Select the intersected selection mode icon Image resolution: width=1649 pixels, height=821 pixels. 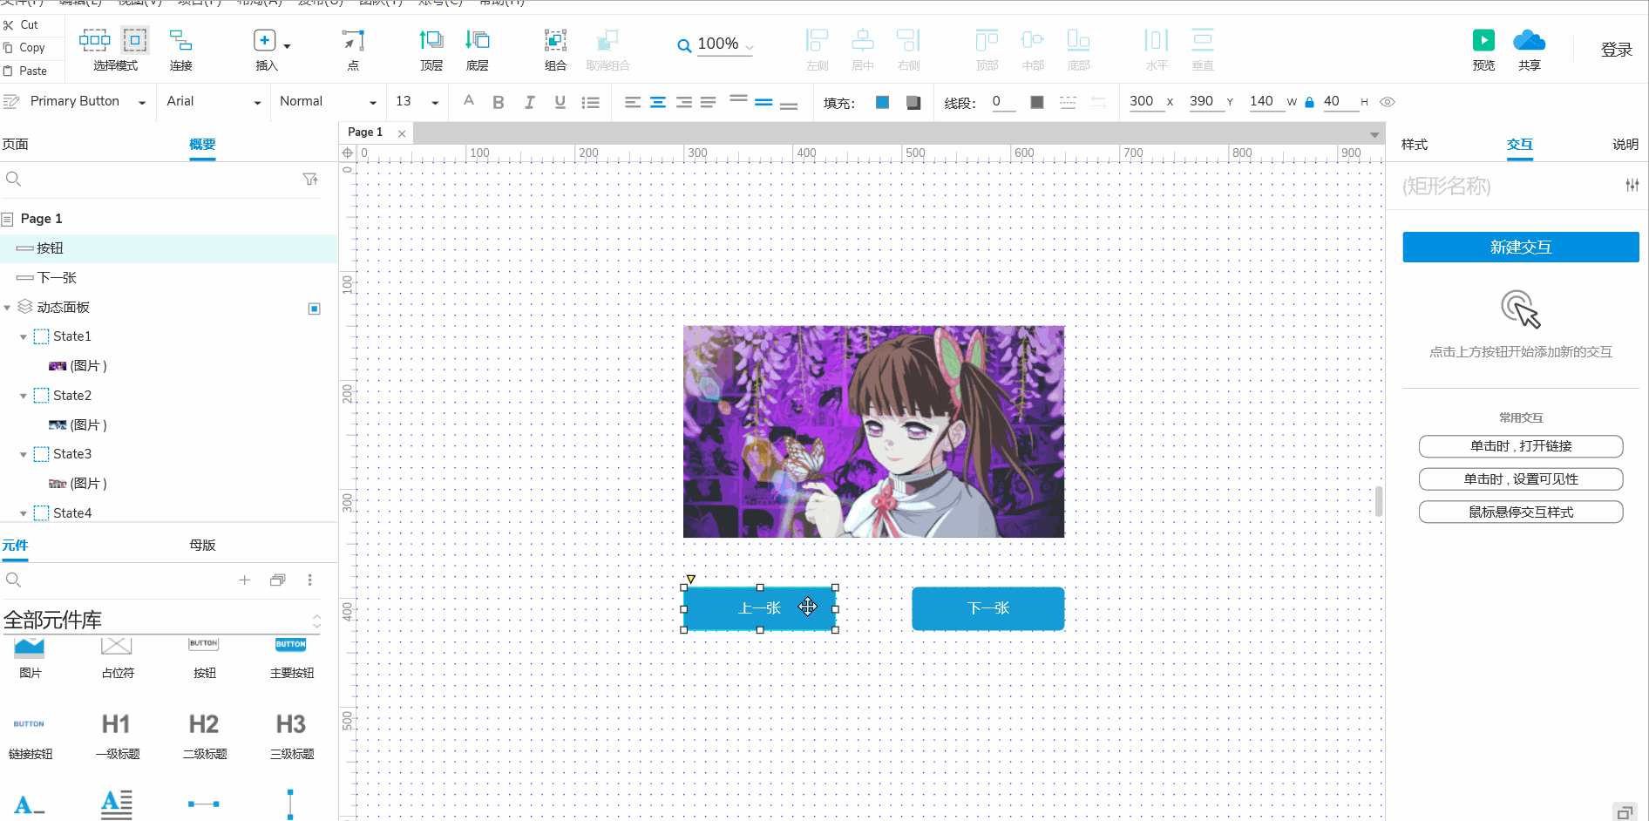pyautogui.click(x=94, y=39)
